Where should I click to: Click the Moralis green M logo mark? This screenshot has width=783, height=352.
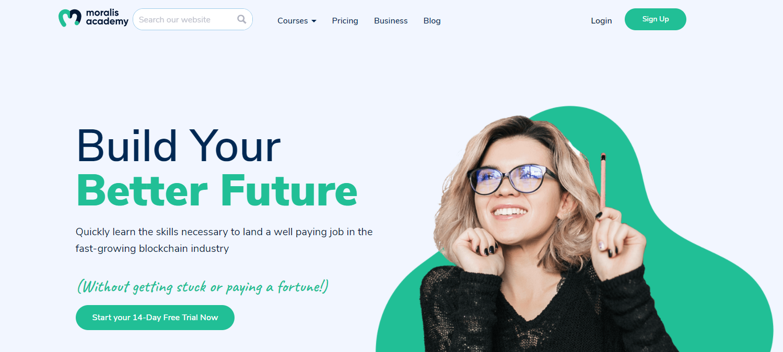(x=69, y=18)
